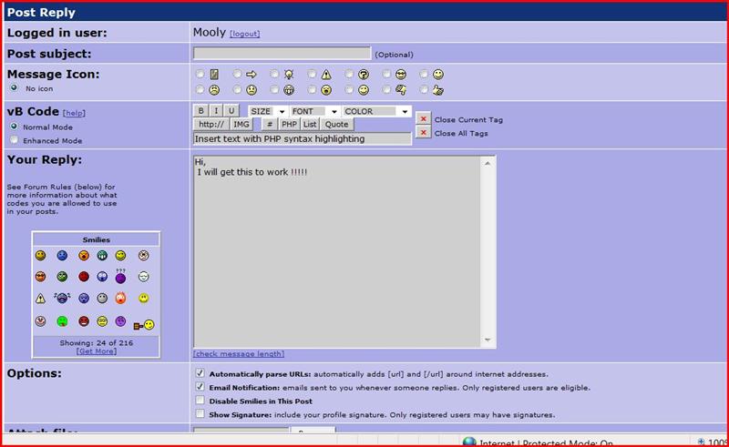Click the Quote button
729x447 pixels.
tap(336, 124)
